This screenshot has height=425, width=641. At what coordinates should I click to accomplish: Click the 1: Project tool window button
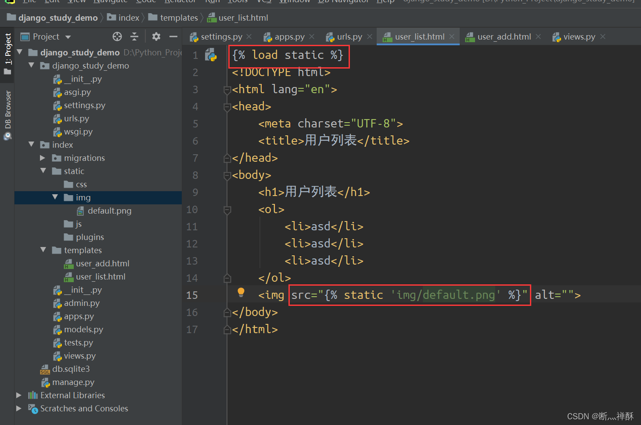7,54
